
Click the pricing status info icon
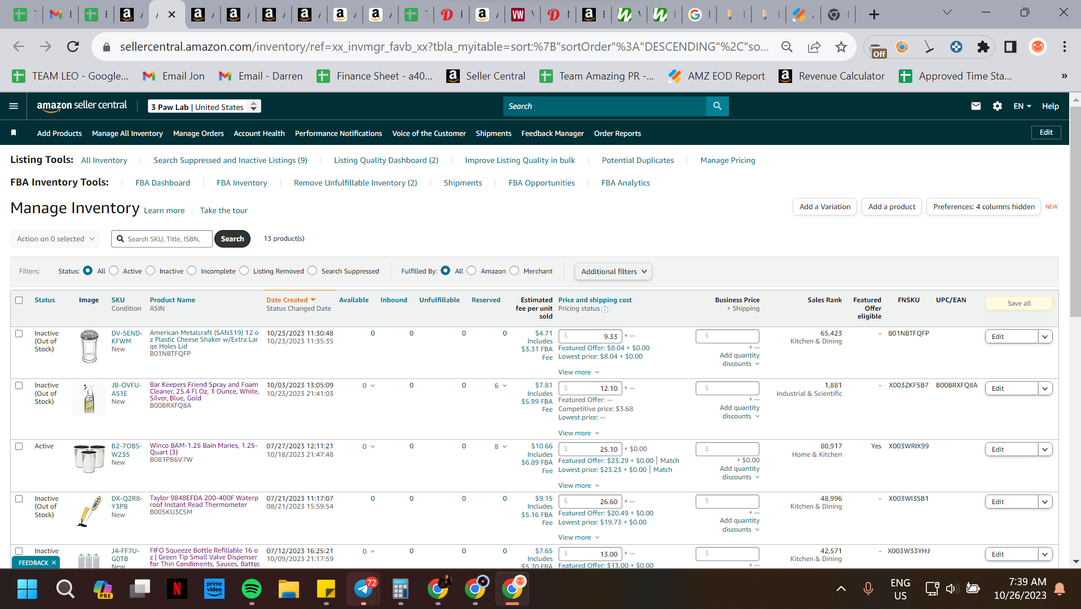[x=605, y=310]
